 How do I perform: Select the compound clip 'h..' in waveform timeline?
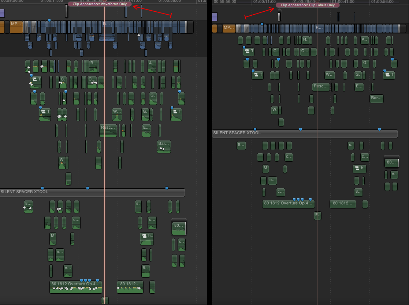tap(146, 238)
